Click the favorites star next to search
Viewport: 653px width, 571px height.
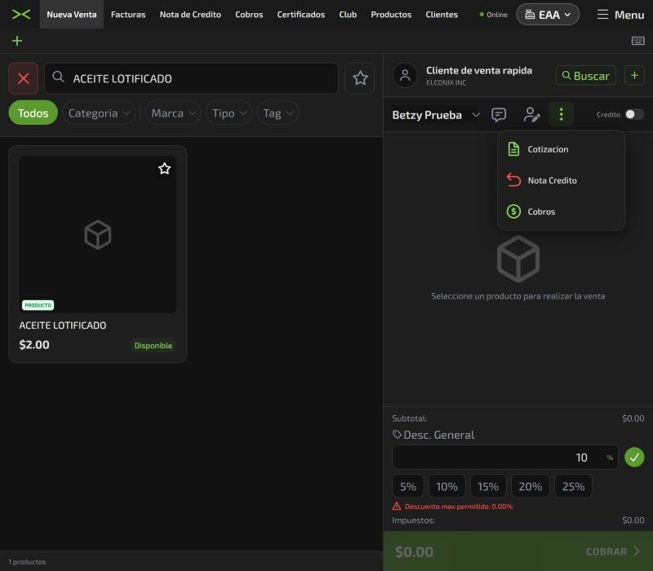point(360,78)
